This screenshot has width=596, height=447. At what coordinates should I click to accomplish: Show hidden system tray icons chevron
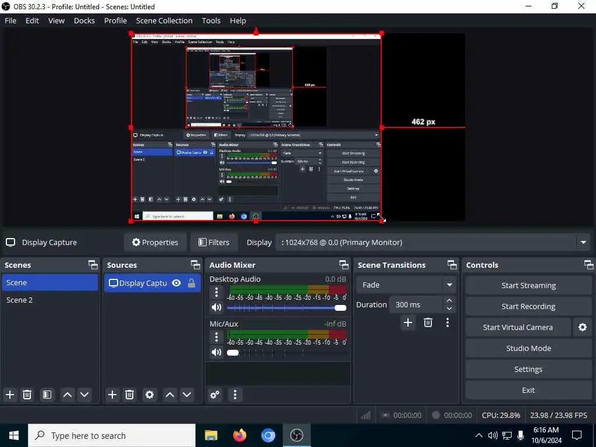pyautogui.click(x=479, y=435)
